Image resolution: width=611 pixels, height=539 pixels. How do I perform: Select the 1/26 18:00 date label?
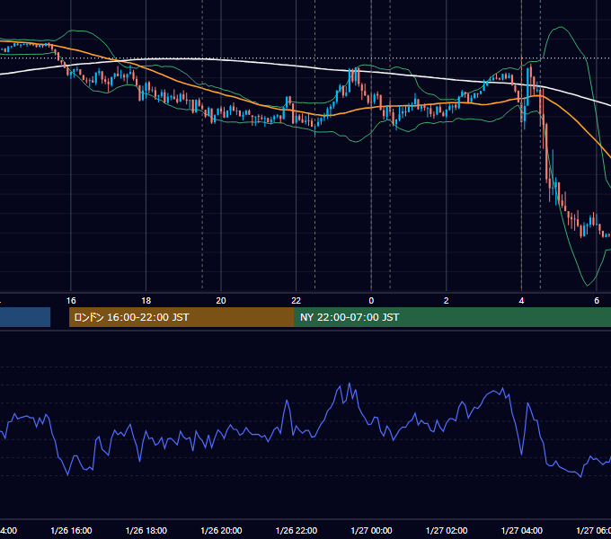pos(146,530)
